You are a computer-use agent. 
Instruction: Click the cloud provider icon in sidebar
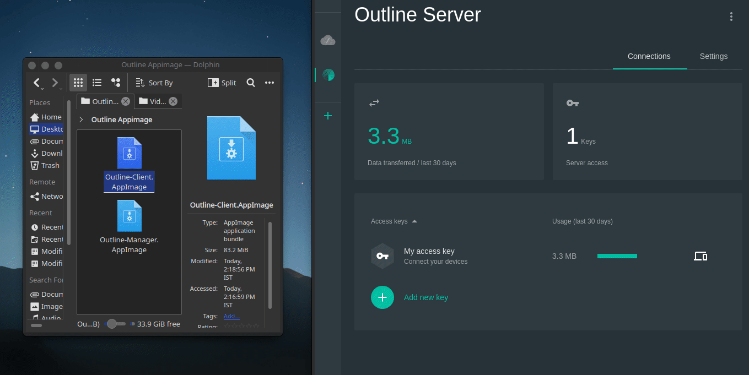point(327,40)
